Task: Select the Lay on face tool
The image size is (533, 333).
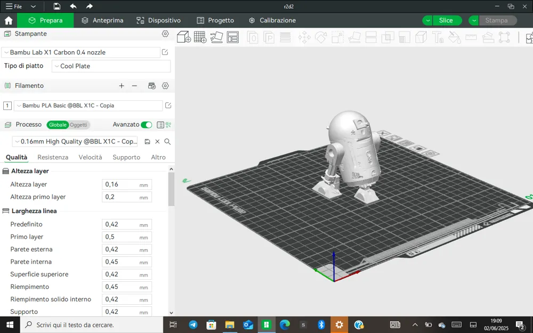Action: click(354, 37)
